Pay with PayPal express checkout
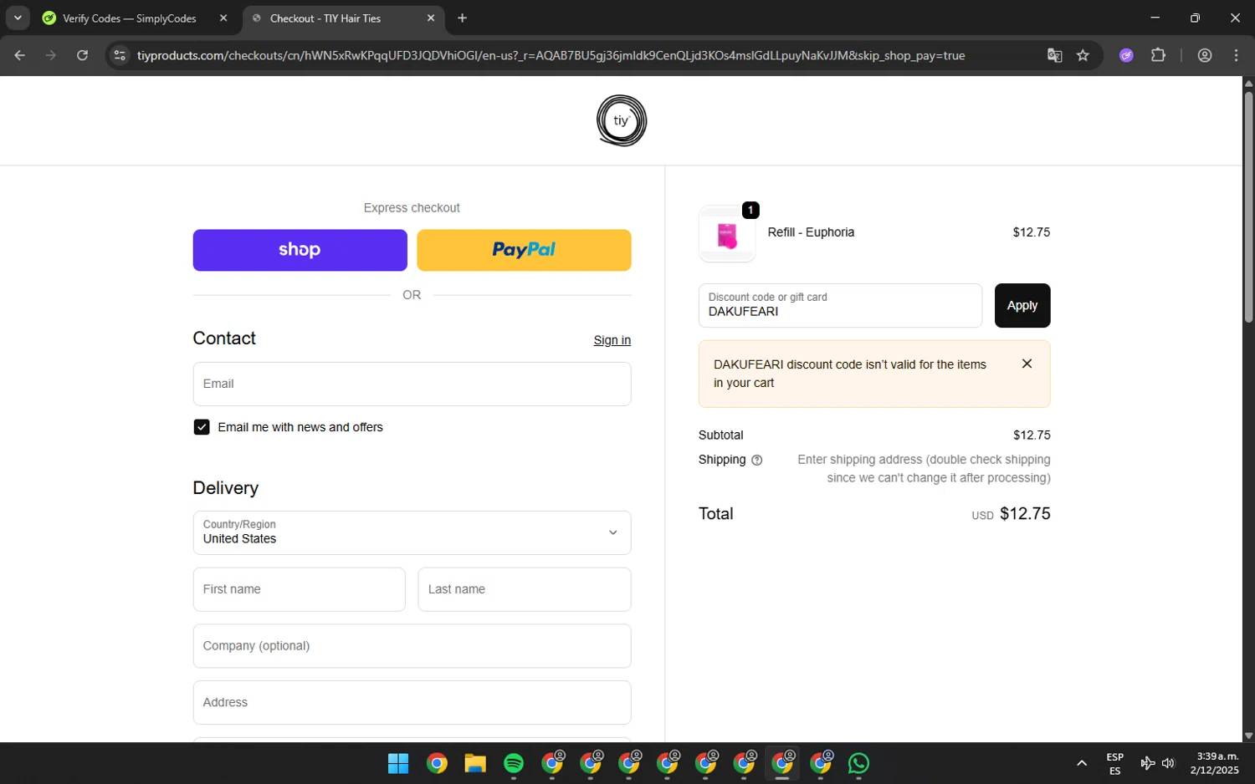This screenshot has height=784, width=1255. pos(524,250)
